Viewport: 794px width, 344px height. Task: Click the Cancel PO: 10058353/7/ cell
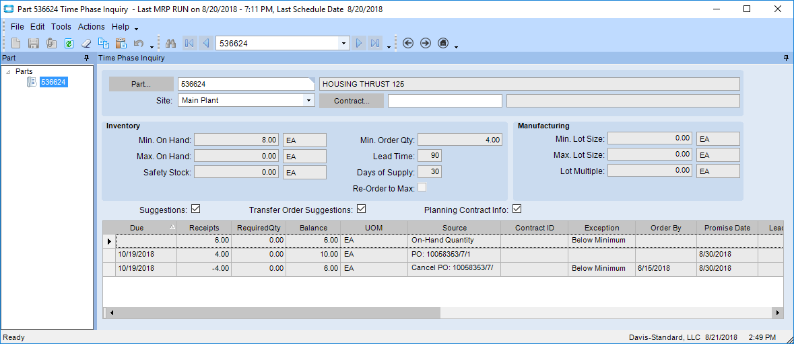[x=454, y=268]
